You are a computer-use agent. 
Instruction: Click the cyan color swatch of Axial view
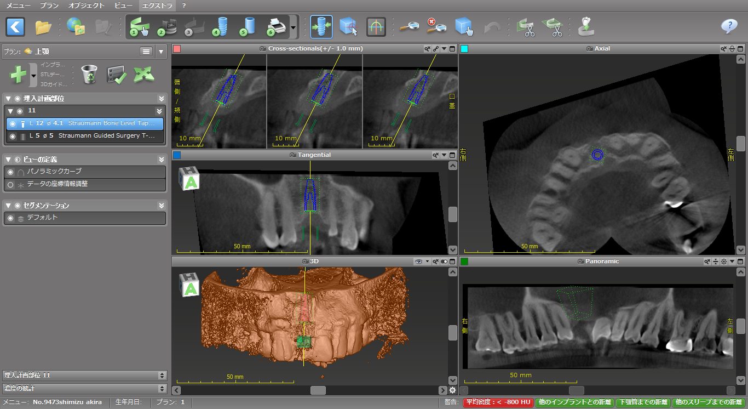(464, 49)
